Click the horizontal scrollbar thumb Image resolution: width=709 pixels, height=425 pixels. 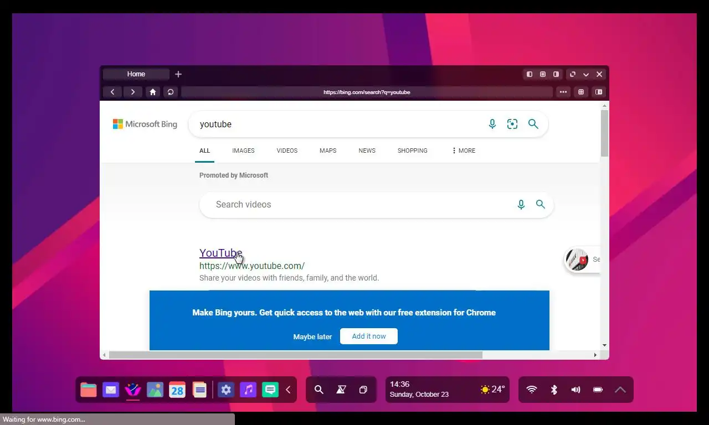point(295,355)
